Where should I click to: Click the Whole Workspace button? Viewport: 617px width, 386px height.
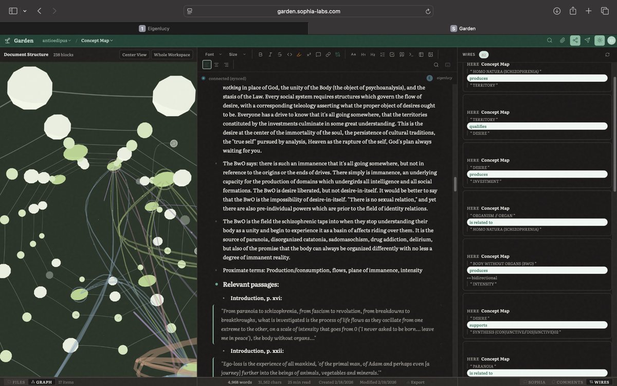(x=172, y=55)
